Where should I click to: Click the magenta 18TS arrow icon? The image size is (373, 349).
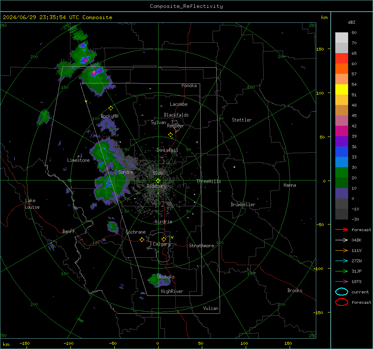[342, 282]
